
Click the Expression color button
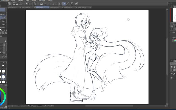click(x=174, y=40)
